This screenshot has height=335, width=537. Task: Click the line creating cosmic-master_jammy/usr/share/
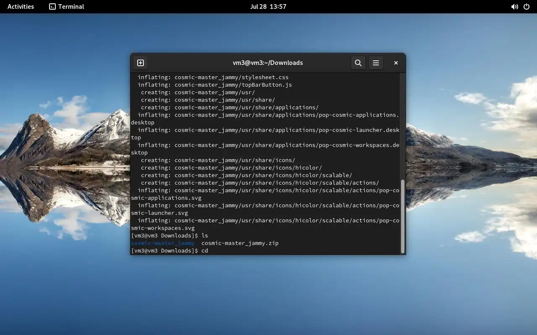coord(208,100)
